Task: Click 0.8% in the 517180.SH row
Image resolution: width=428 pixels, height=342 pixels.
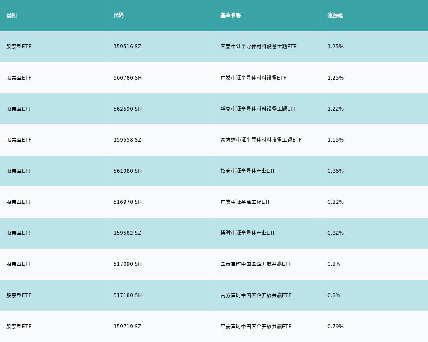Action: [x=334, y=295]
